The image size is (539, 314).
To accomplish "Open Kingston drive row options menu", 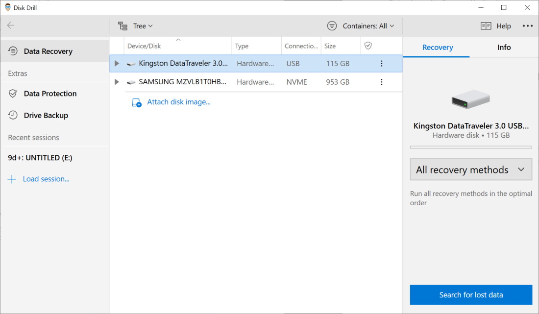I will 382,64.
